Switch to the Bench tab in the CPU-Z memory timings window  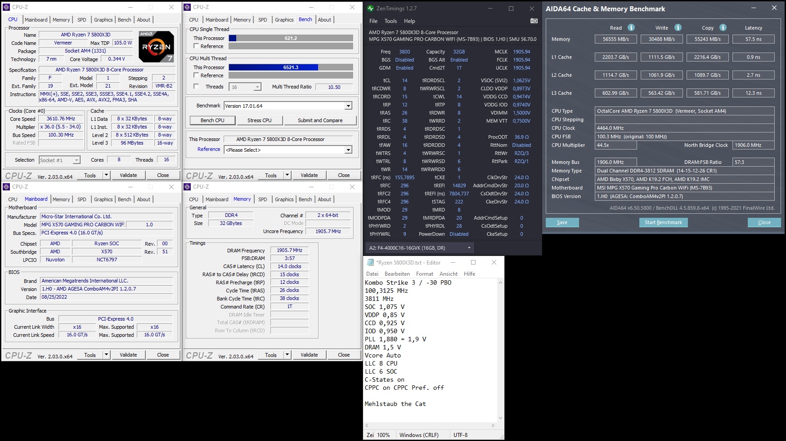click(x=305, y=199)
